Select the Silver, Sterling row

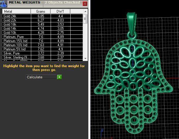click(43, 57)
